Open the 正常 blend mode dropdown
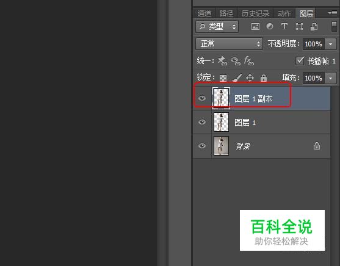The height and width of the screenshot is (266, 340). (x=229, y=44)
